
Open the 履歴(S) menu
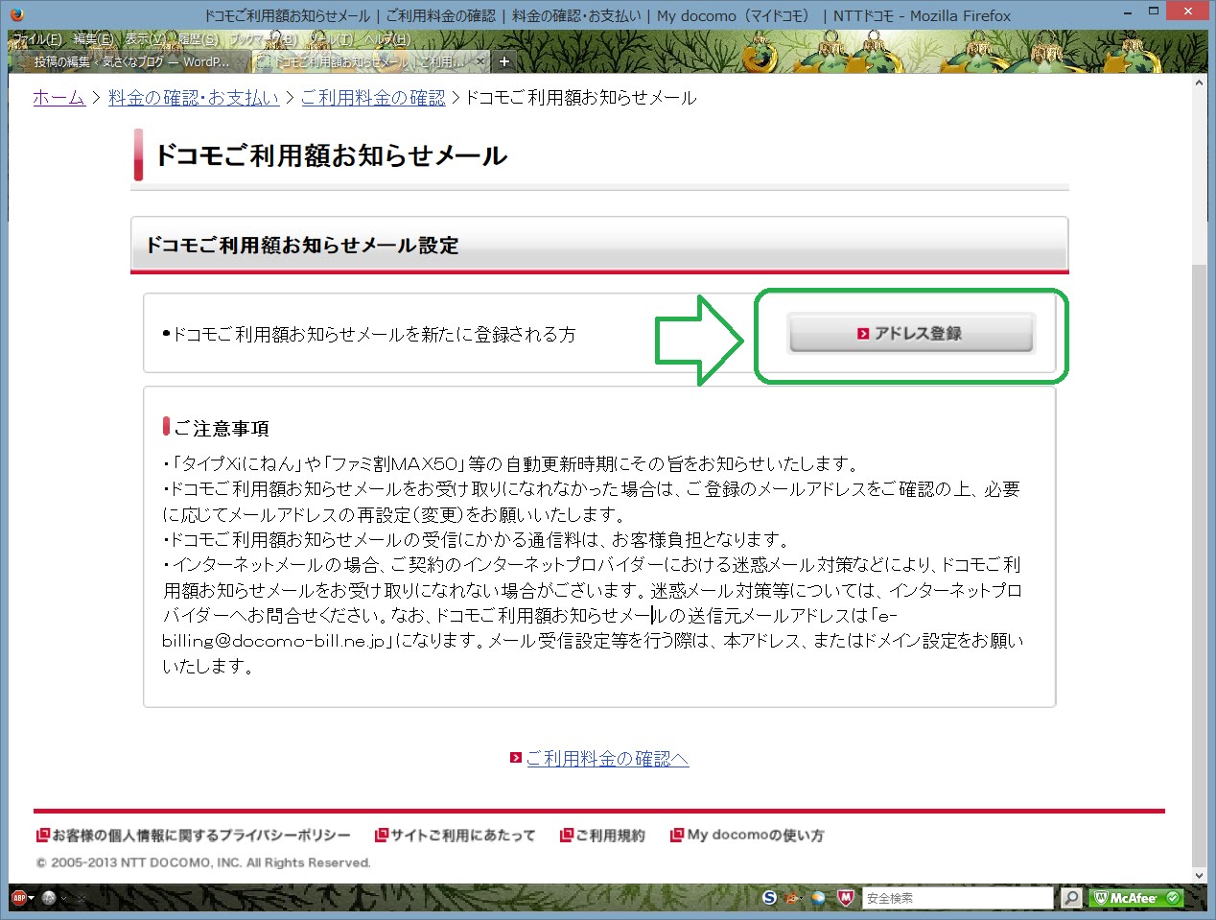click(x=198, y=39)
